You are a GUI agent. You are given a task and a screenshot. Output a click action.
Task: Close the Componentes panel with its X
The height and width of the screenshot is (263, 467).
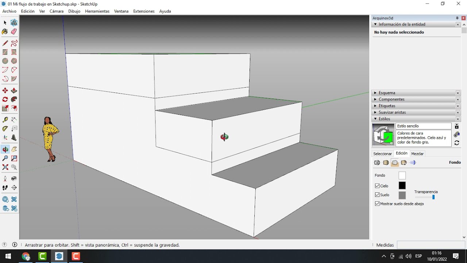(458, 99)
